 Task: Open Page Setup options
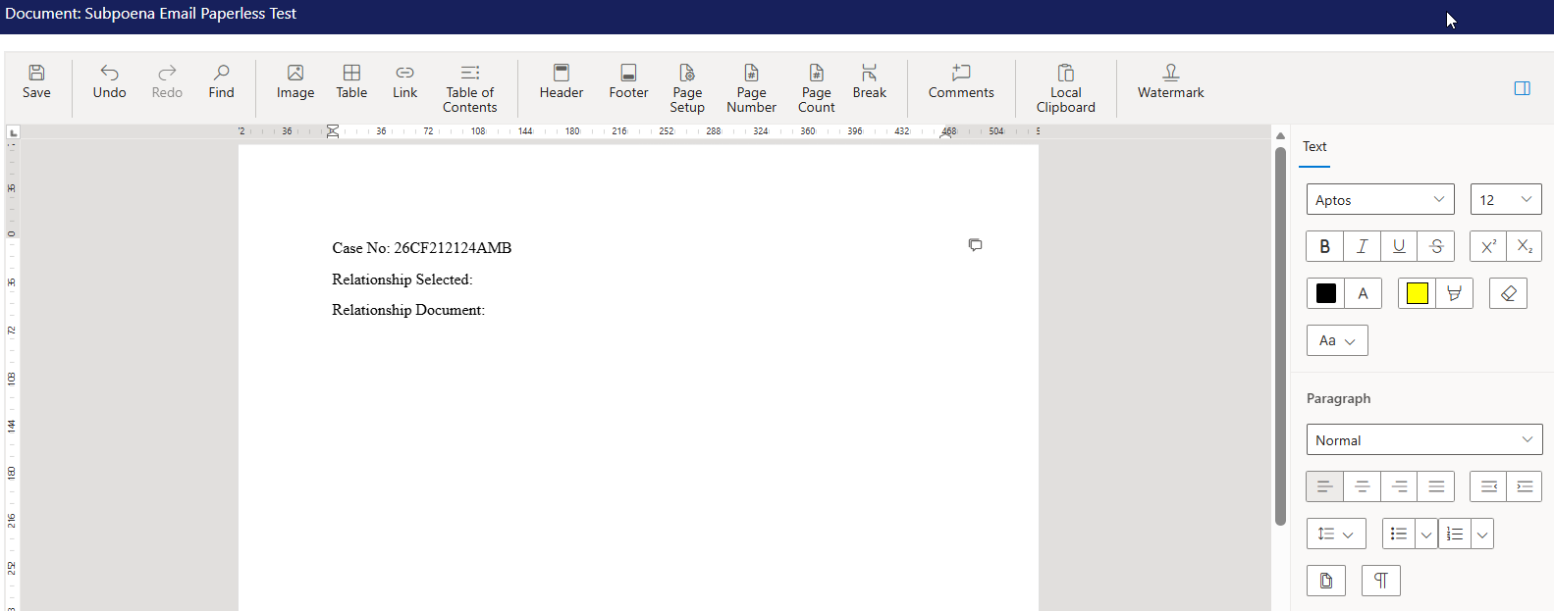tap(687, 88)
